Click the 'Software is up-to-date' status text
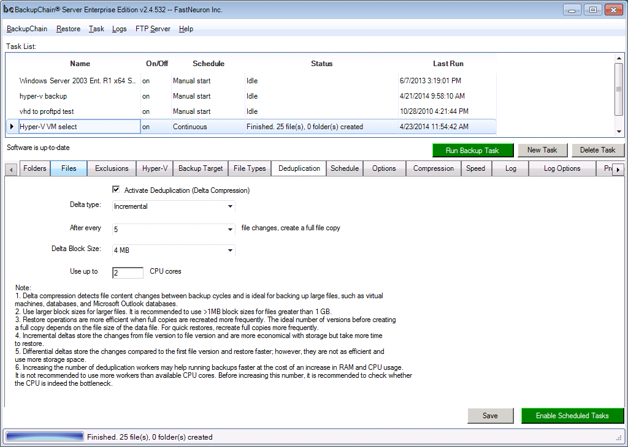 pyautogui.click(x=38, y=148)
